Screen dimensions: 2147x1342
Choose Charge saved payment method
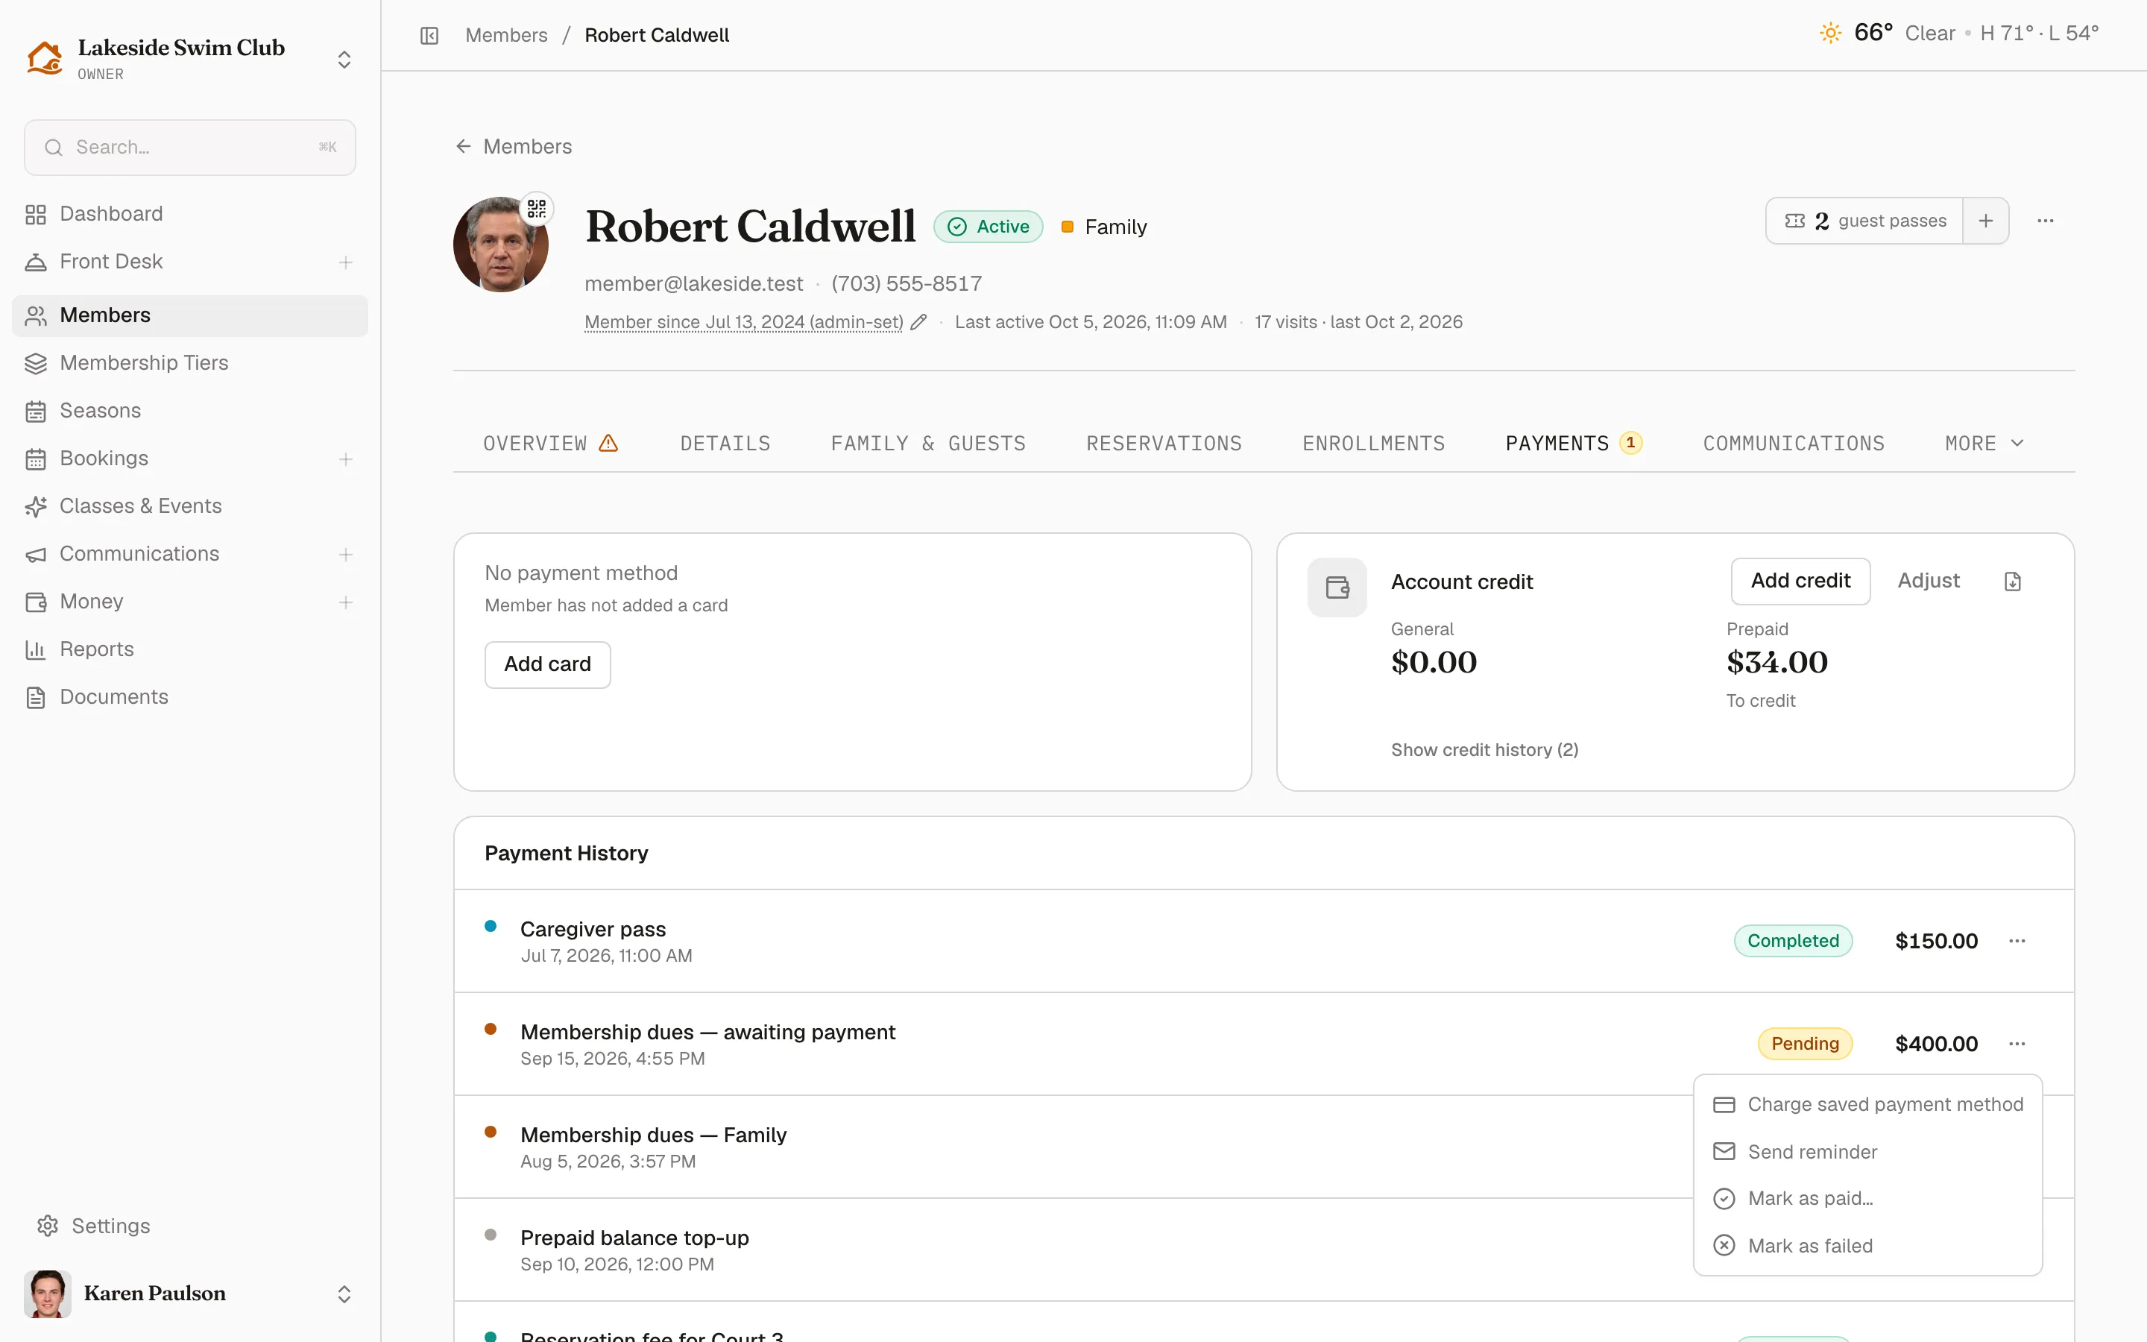(1867, 1105)
